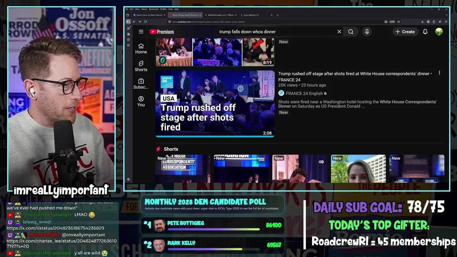Click the browser address bar URL
The image size is (457, 257).
209,22
